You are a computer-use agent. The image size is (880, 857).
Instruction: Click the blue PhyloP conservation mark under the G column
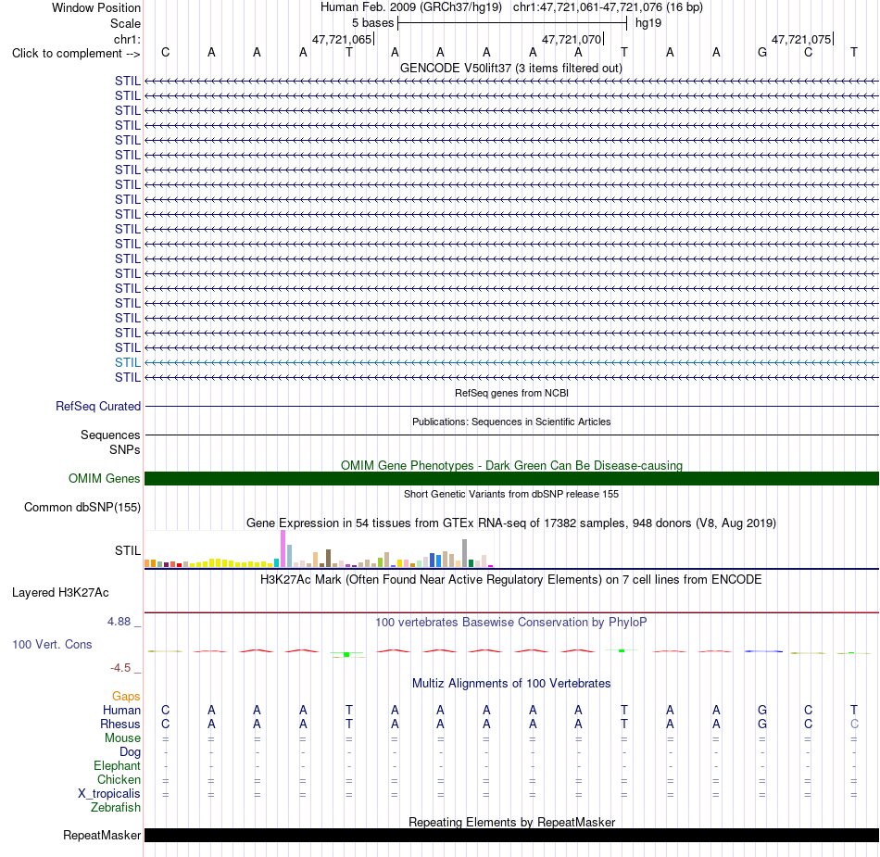(x=763, y=651)
